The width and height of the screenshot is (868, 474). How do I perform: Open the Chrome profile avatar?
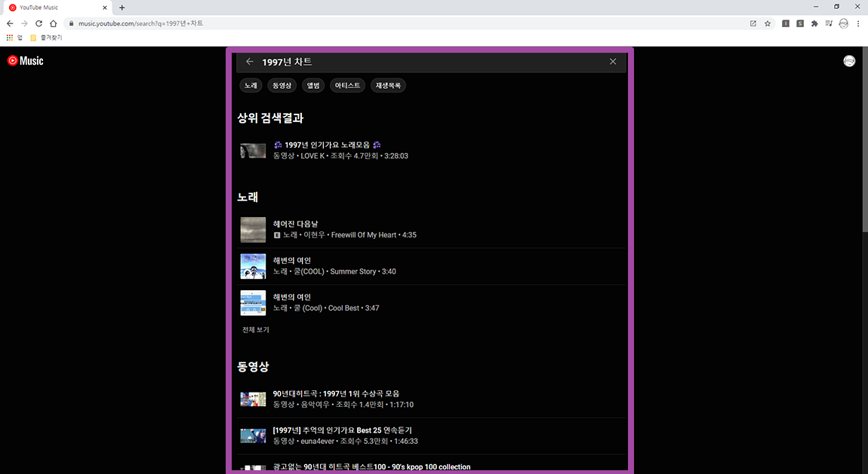tap(844, 23)
